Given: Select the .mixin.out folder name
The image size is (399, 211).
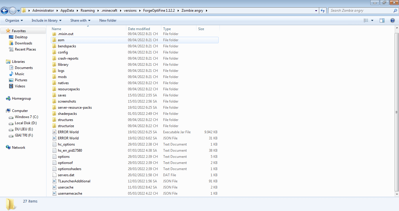Looking at the screenshot, I should click(65, 34).
